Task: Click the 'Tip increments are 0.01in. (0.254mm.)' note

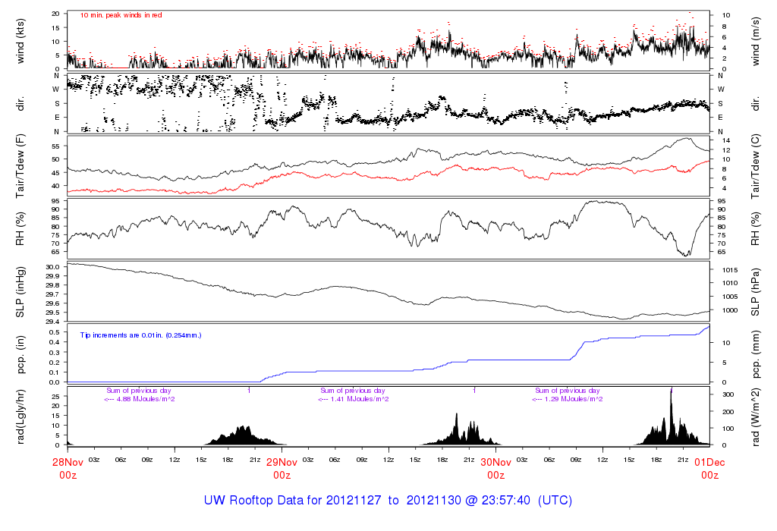Action: tap(140, 335)
